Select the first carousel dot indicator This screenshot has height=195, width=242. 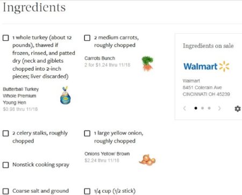click(196, 108)
